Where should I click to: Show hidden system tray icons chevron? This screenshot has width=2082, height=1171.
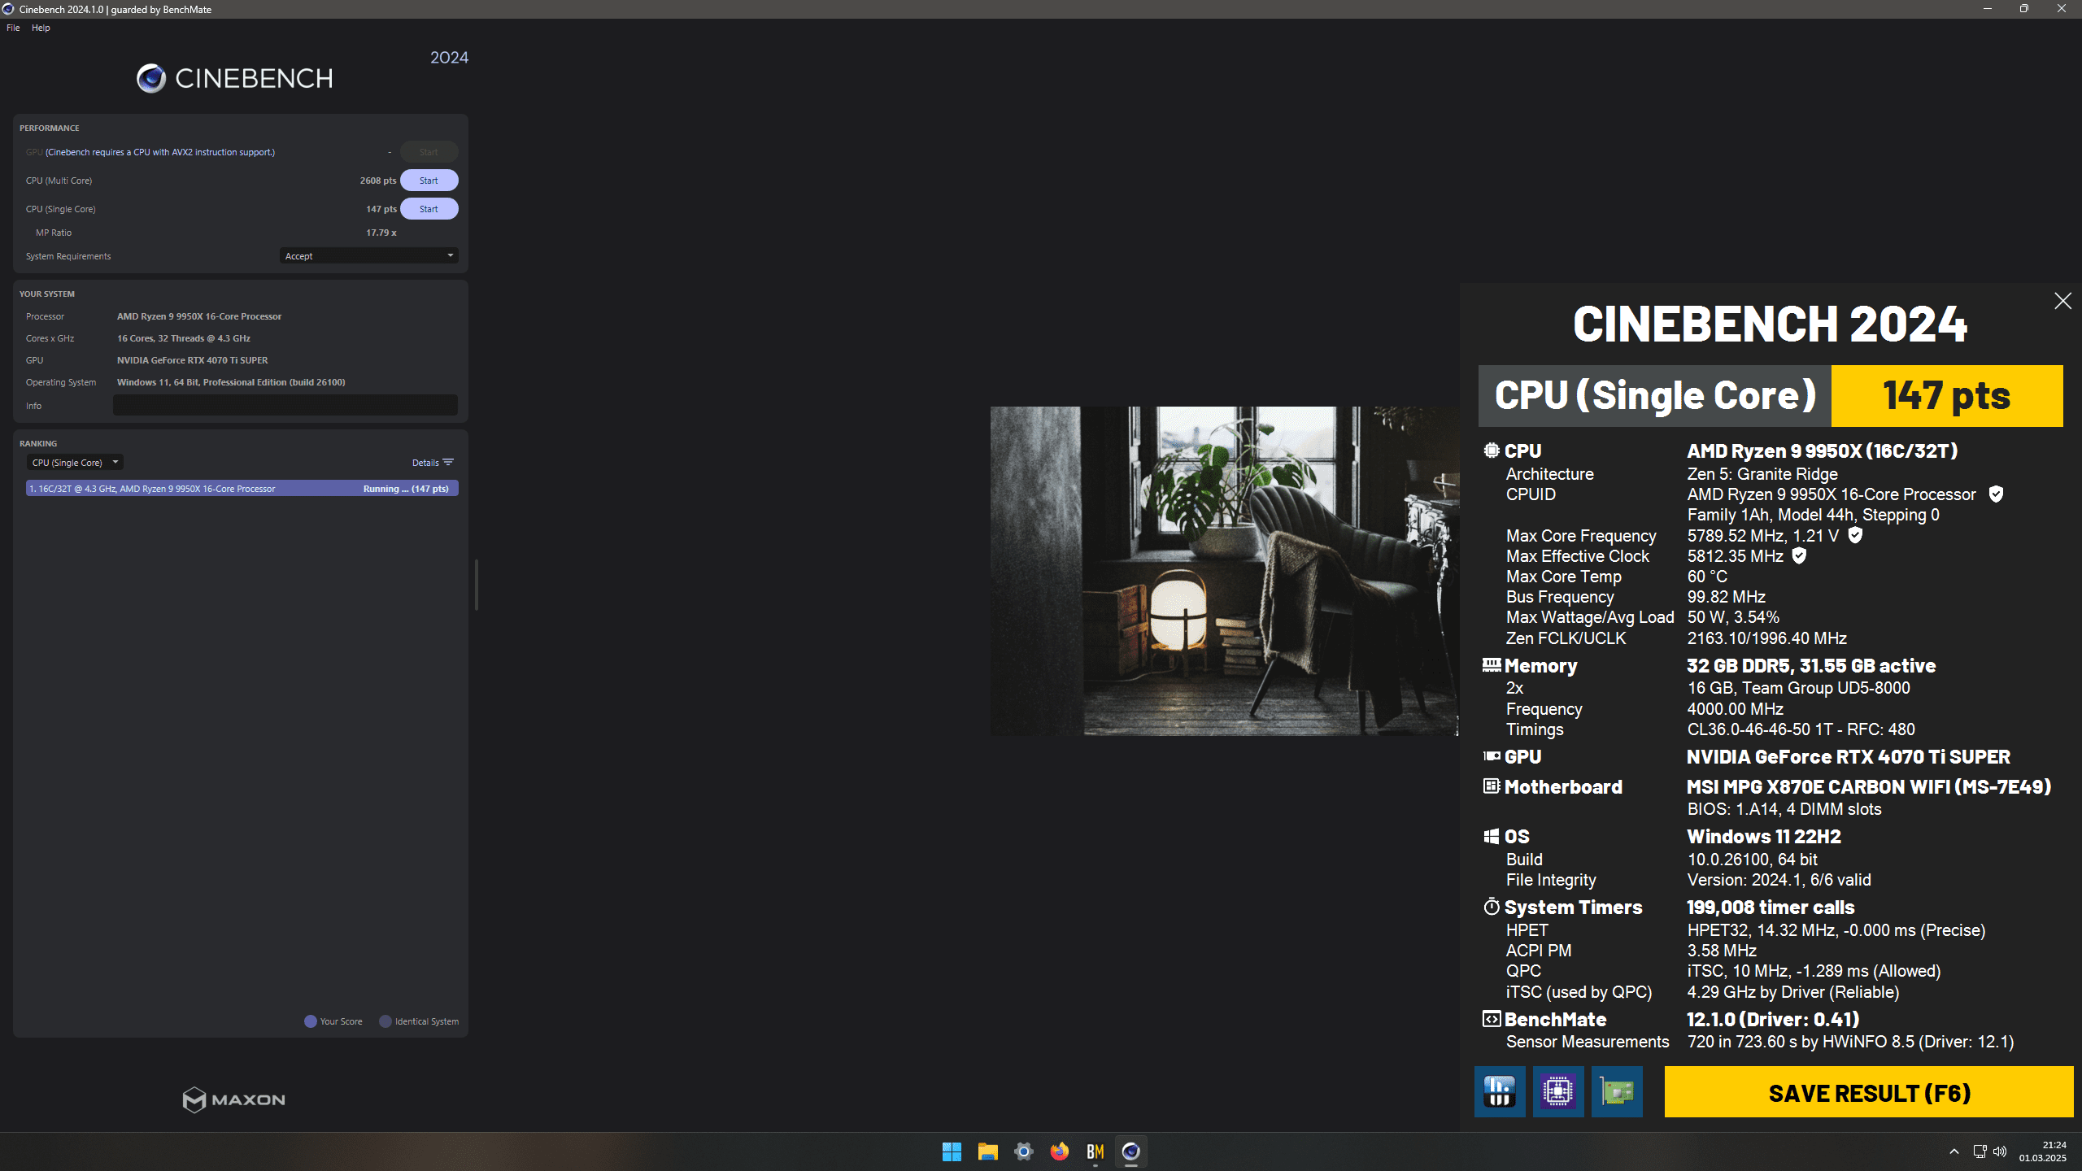1954,1151
